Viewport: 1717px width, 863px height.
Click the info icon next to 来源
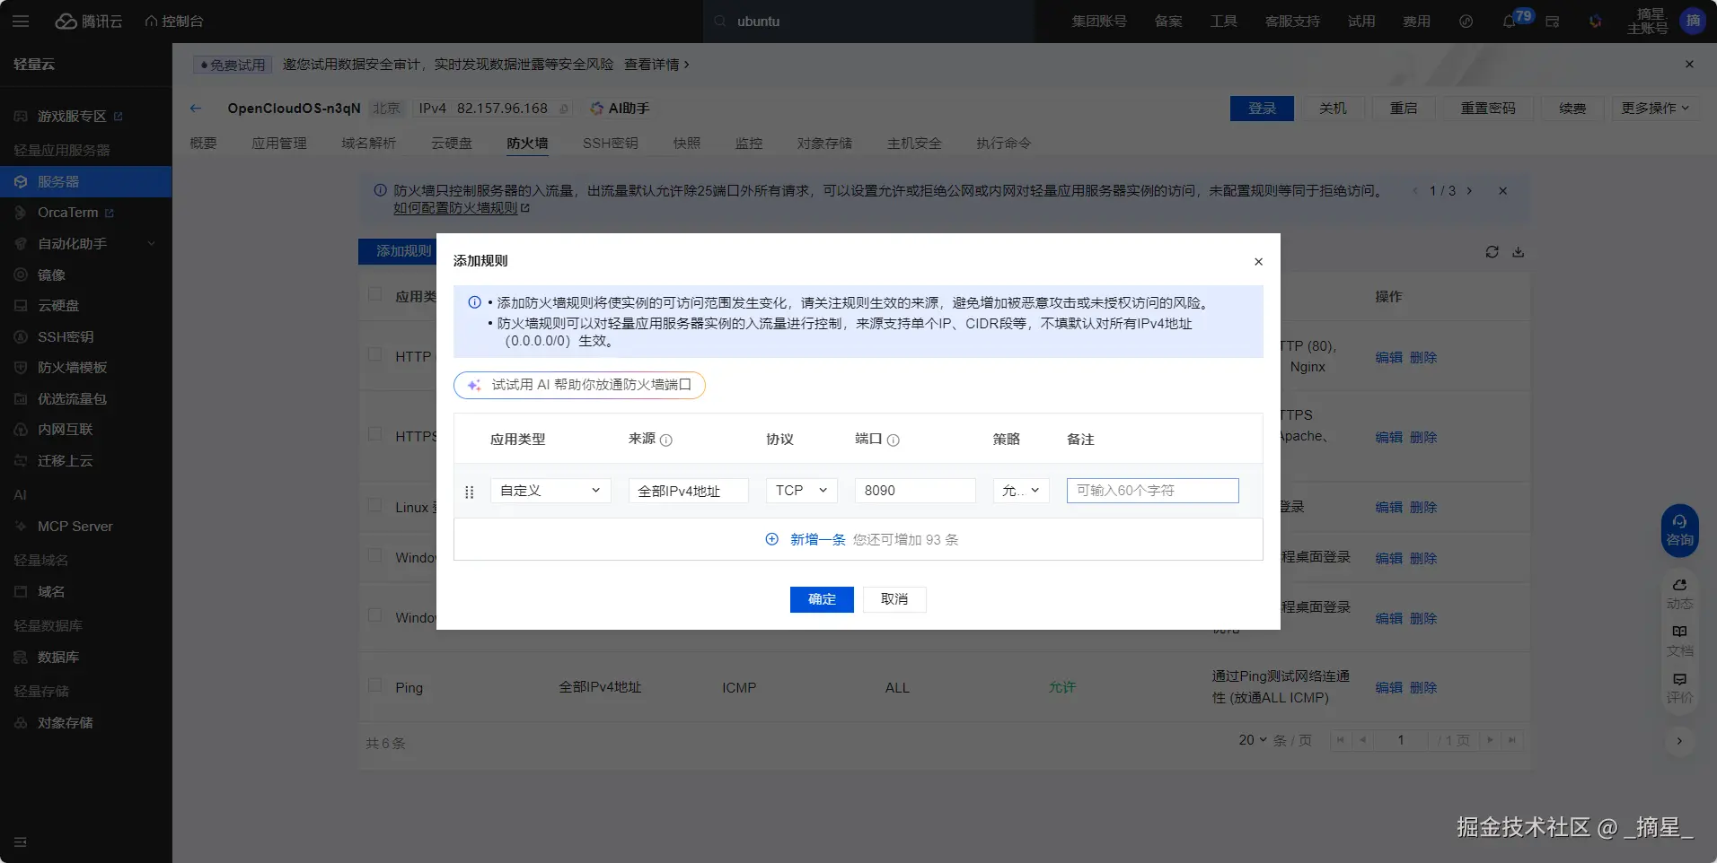(666, 440)
